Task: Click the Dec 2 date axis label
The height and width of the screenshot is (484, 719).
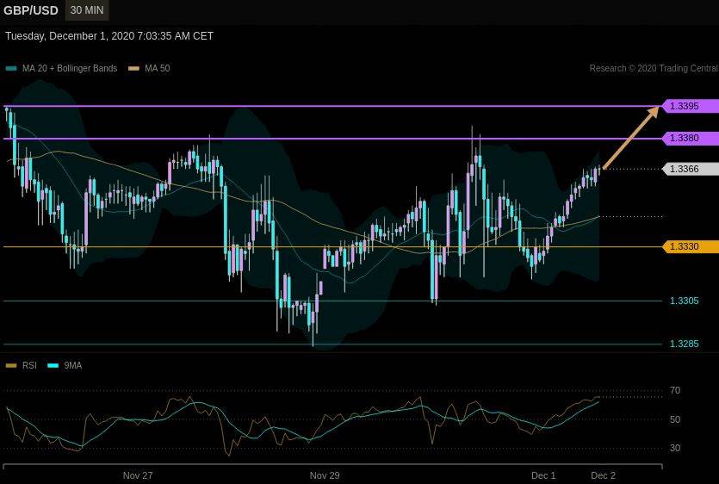Action: pyautogui.click(x=603, y=475)
